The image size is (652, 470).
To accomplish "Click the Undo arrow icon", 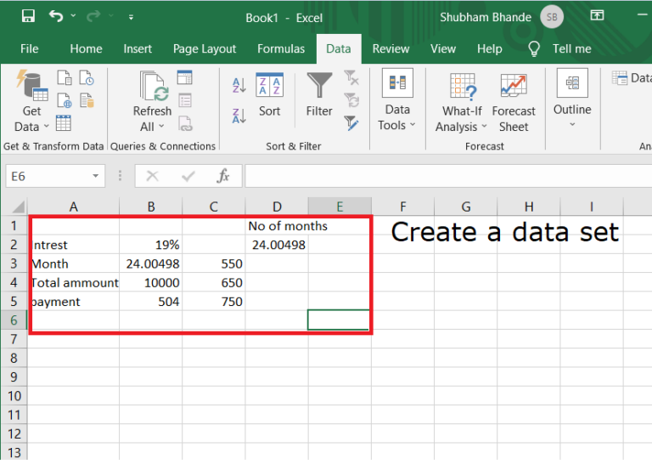I will click(x=56, y=16).
